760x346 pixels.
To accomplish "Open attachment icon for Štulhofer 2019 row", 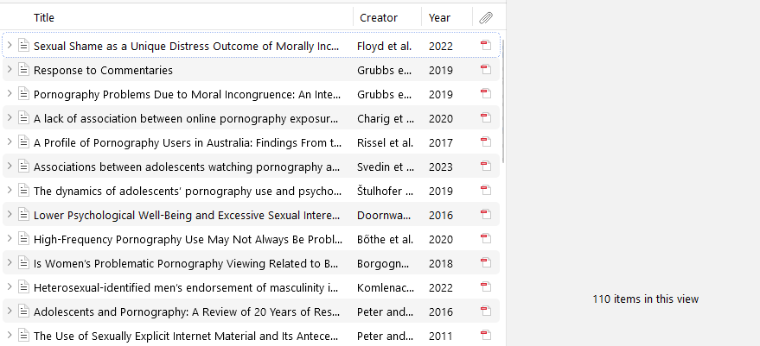I will click(x=486, y=190).
